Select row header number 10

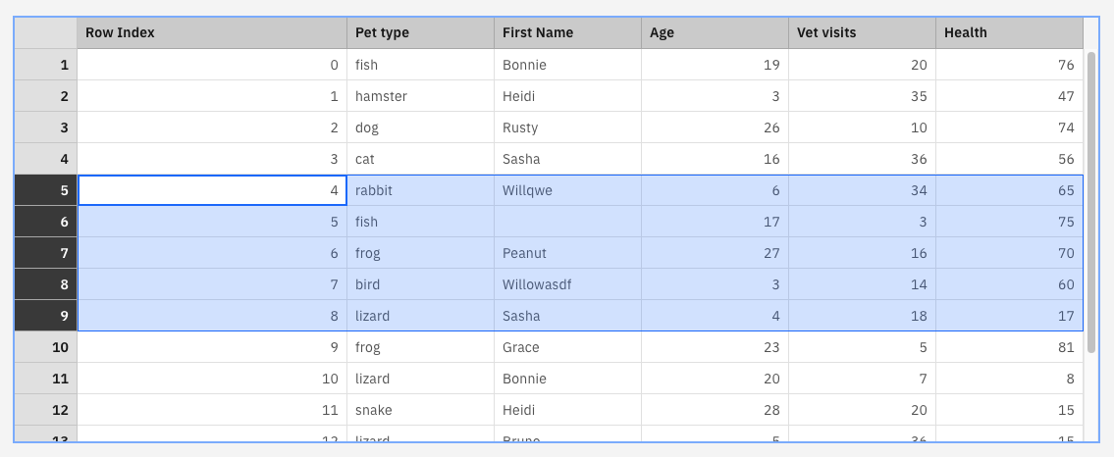tap(46, 347)
